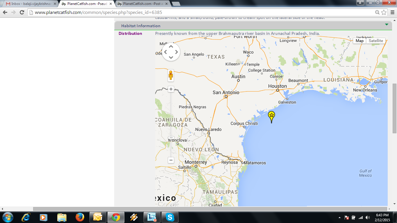The image size is (397, 223).
Task: Click the horizontal page scrollbar thumb
Action: [x=210, y=209]
